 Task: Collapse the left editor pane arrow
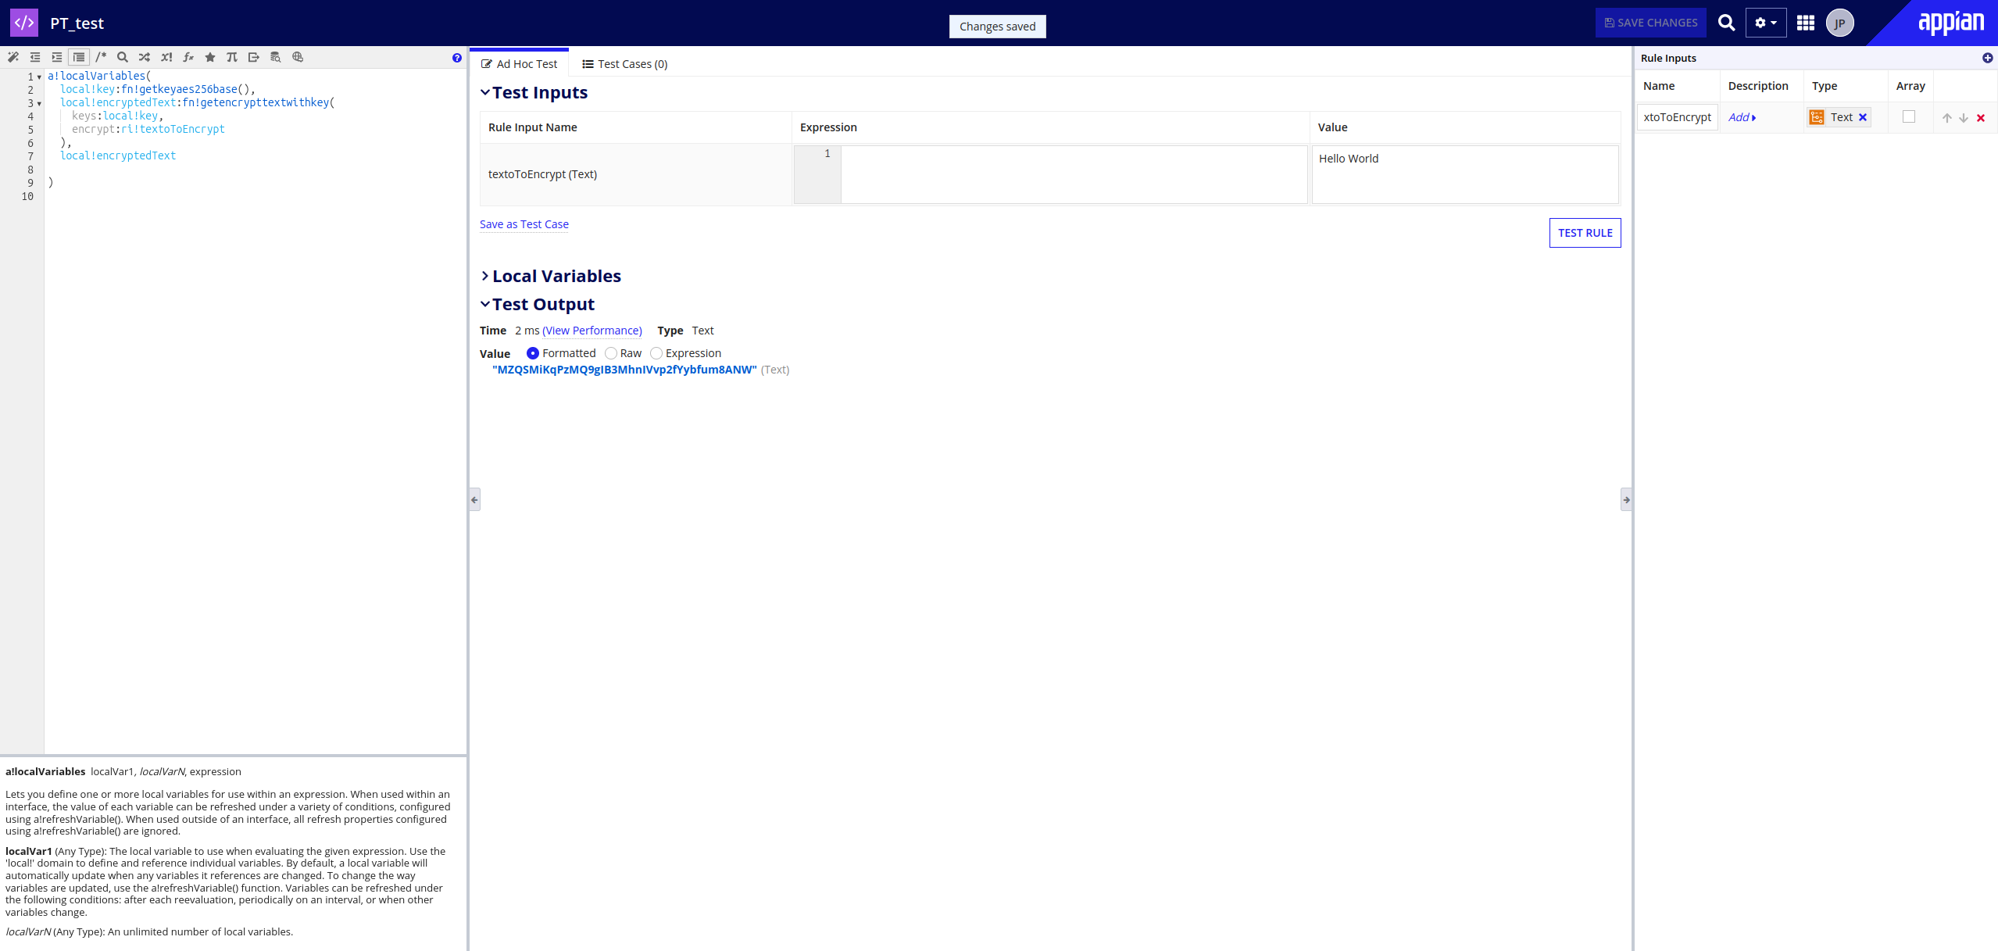point(474,499)
